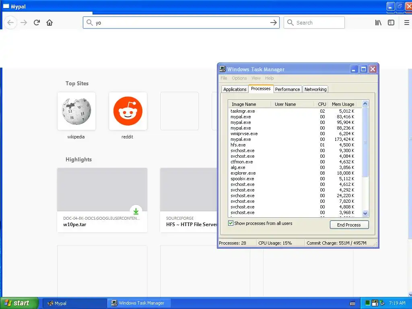Minimize the Windows Task Manager window

354,69
